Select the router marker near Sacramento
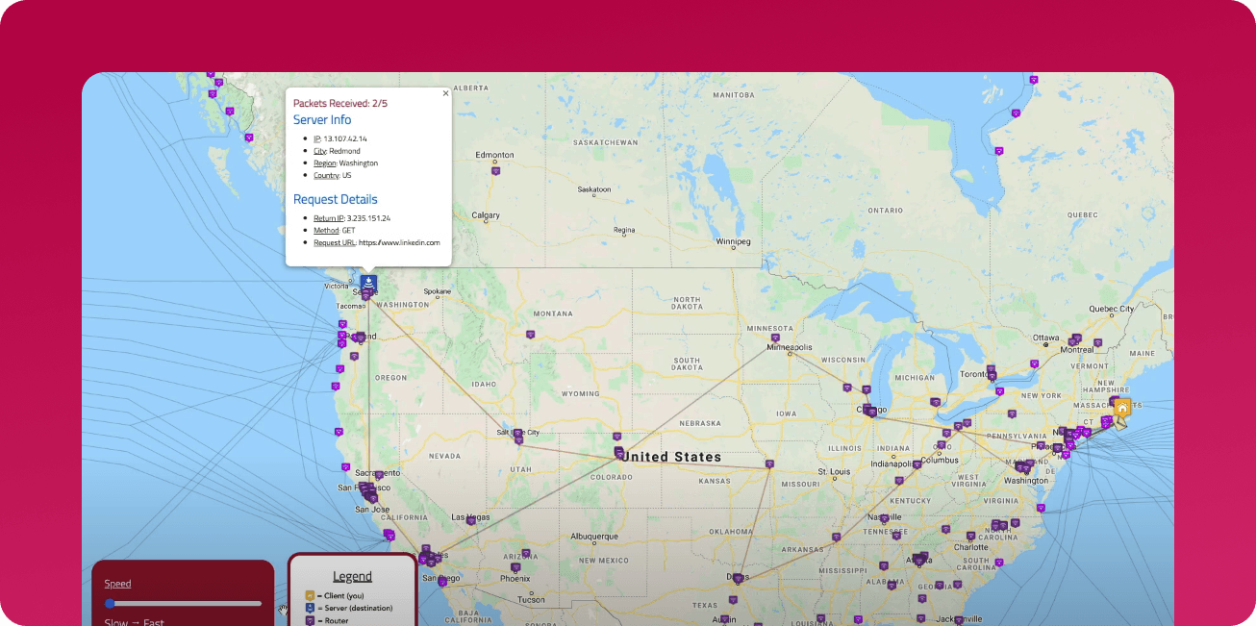Image resolution: width=1256 pixels, height=626 pixels. 379,475
